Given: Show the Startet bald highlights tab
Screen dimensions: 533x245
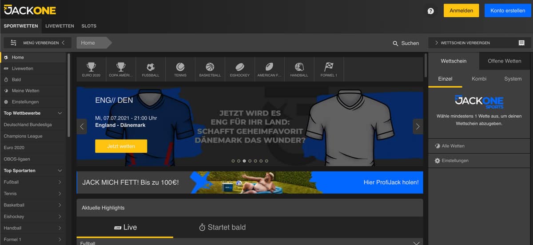Looking at the screenshot, I should (222, 227).
